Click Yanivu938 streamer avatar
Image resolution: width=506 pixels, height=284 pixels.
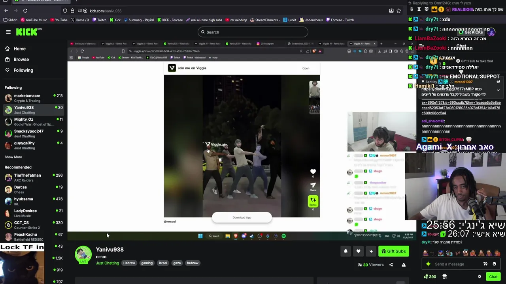(83, 254)
